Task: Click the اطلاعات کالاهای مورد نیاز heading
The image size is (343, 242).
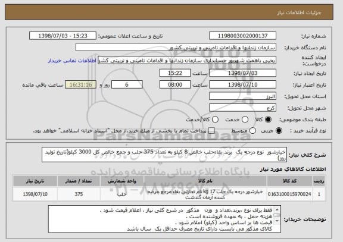Action: tap(293, 169)
